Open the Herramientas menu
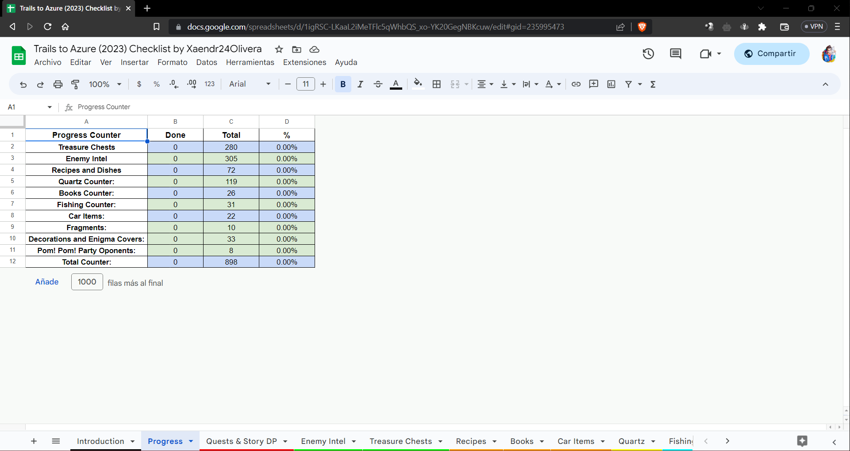The height and width of the screenshot is (451, 850). point(250,63)
